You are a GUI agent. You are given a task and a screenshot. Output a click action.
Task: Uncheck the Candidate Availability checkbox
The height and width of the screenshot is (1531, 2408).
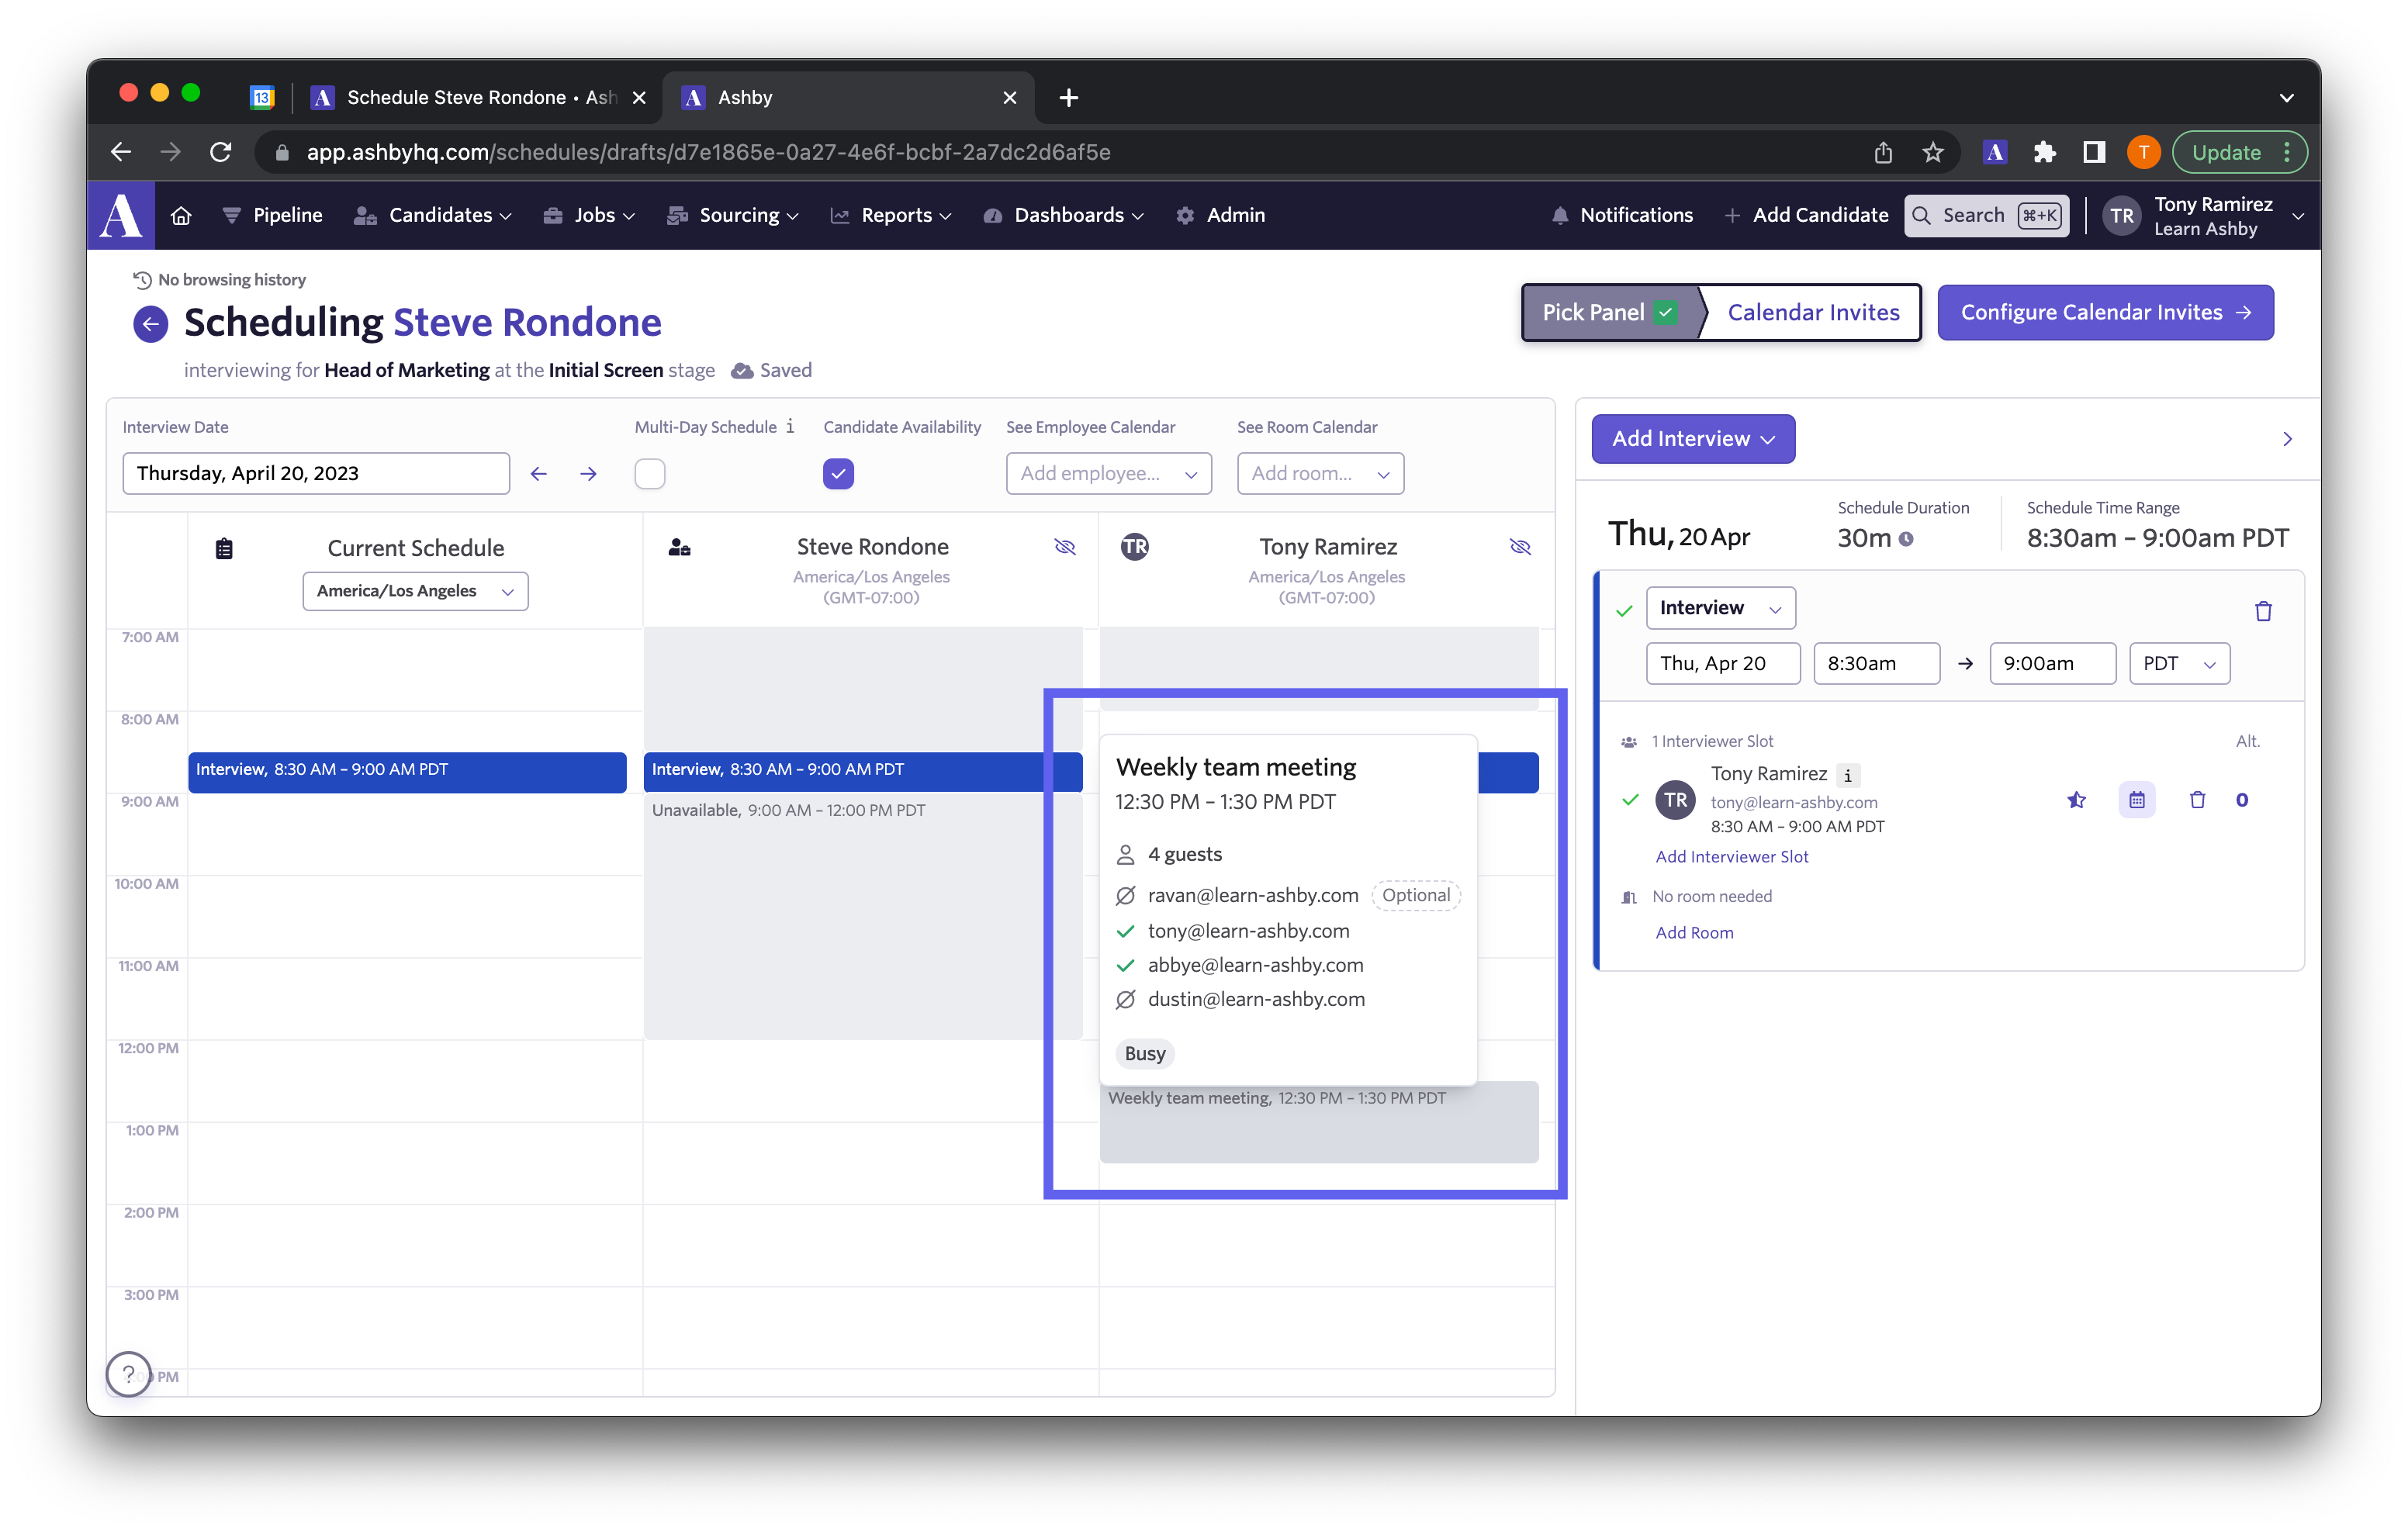(838, 474)
